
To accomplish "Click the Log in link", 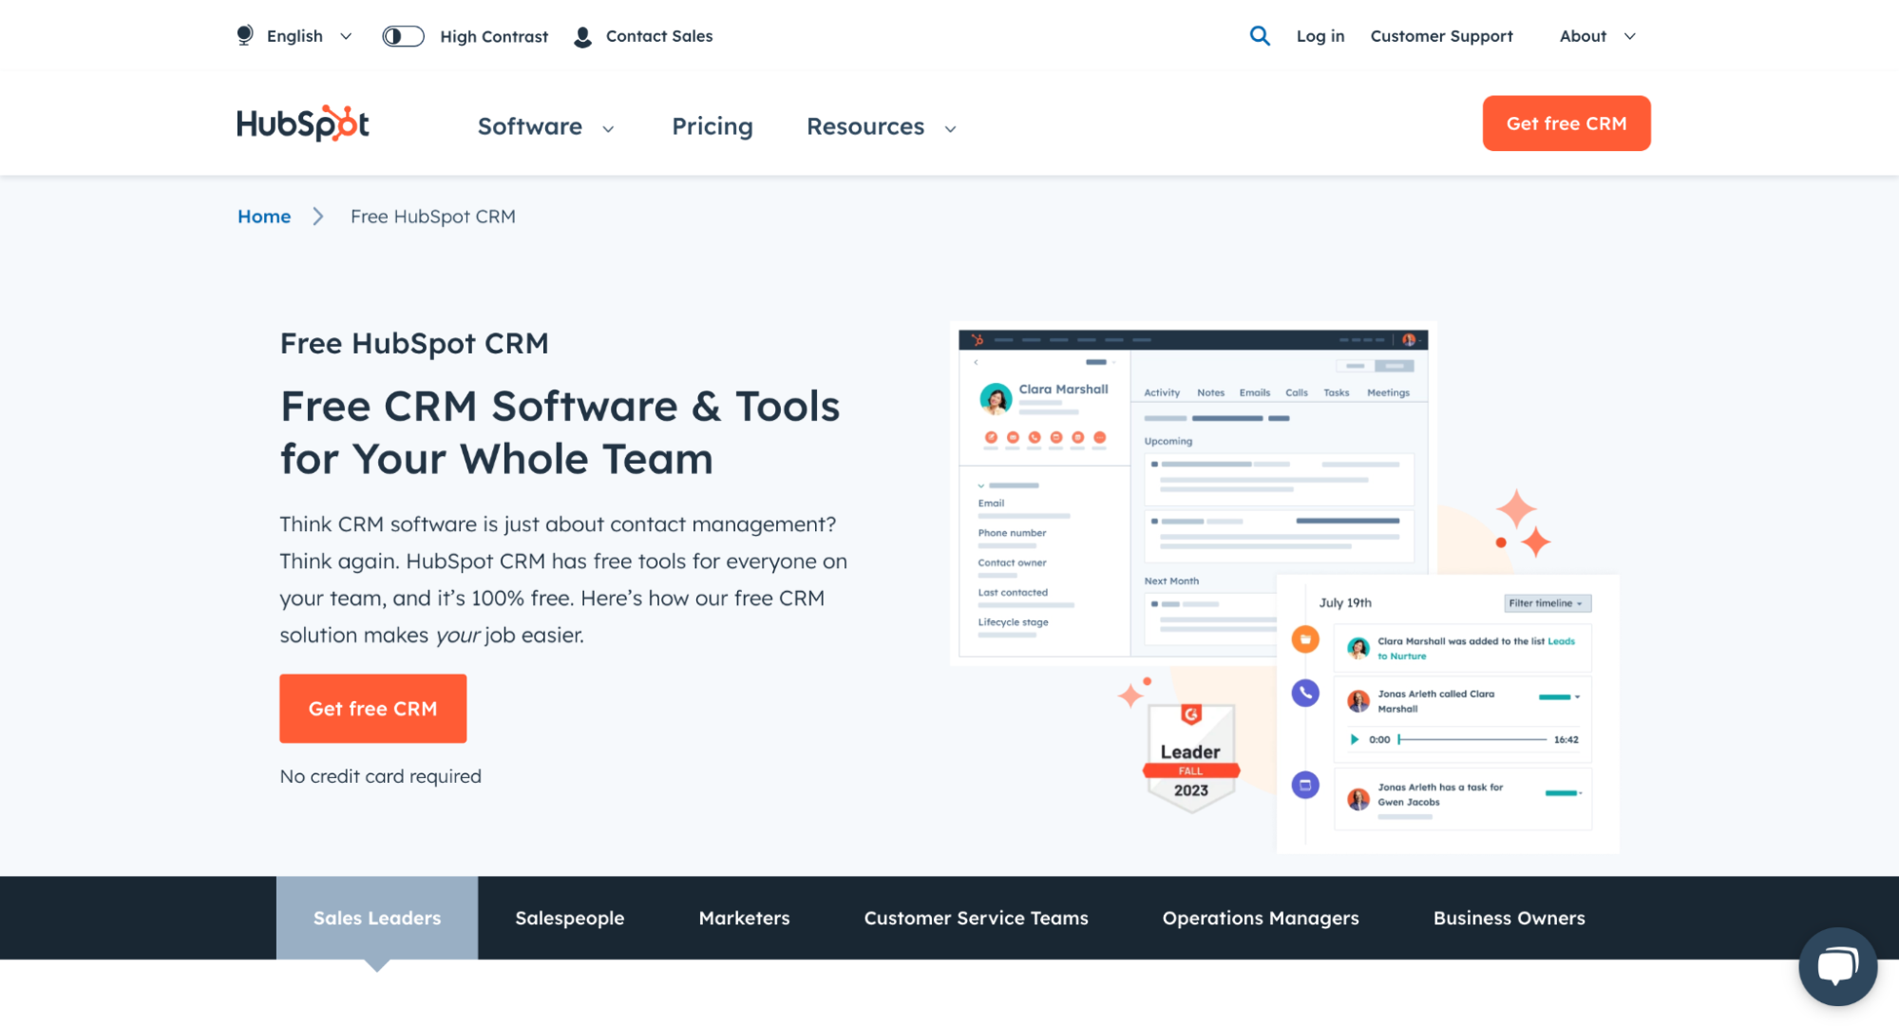I will (x=1320, y=36).
